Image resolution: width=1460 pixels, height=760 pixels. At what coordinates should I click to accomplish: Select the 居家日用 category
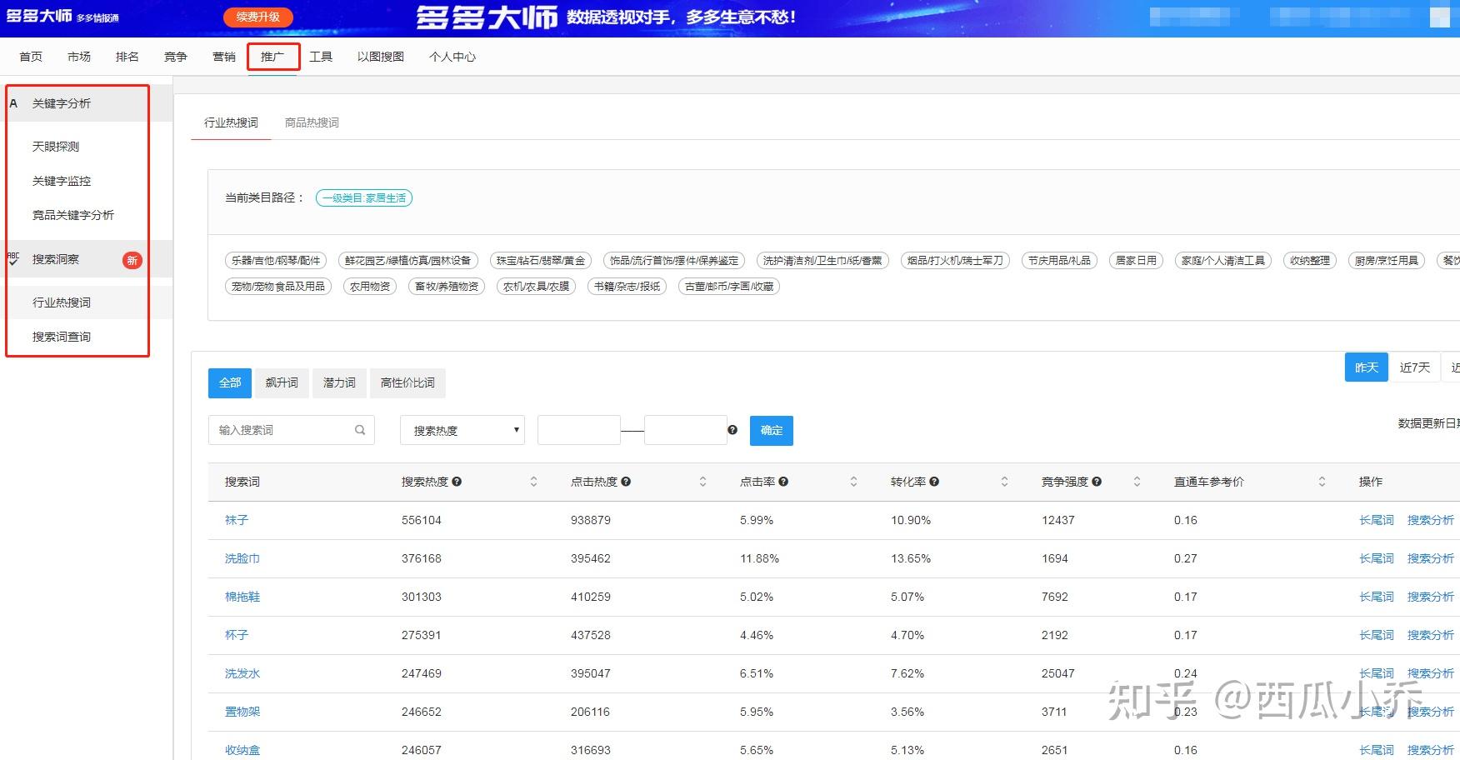1137,261
